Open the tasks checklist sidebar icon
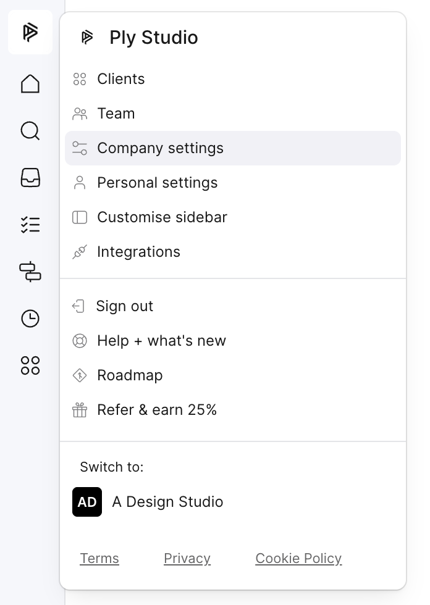The height and width of the screenshot is (605, 430). tap(30, 225)
